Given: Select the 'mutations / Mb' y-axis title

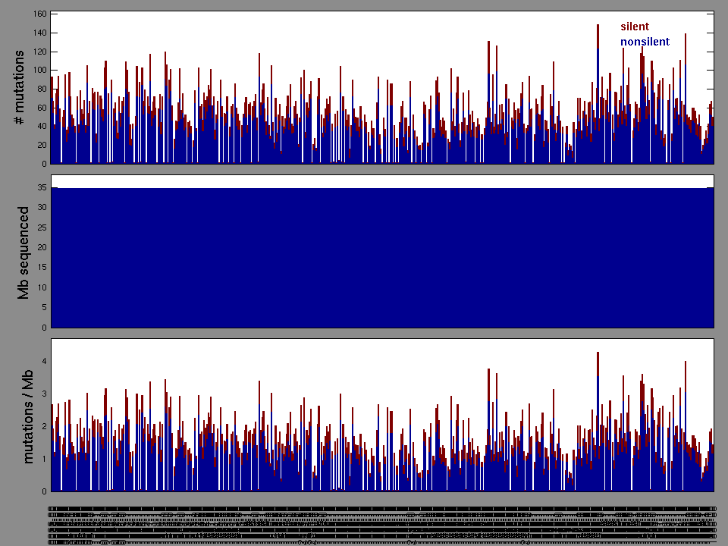Looking at the screenshot, I should [28, 416].
